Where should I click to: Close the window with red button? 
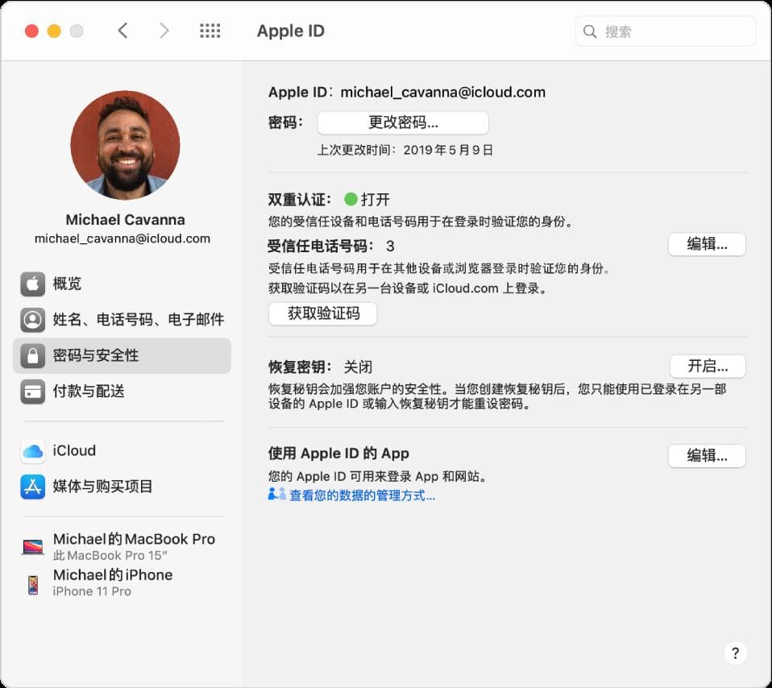31,31
